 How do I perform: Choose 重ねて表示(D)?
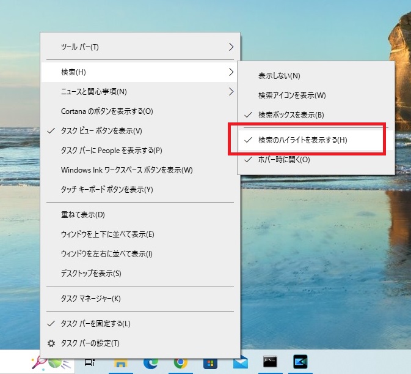(x=140, y=215)
